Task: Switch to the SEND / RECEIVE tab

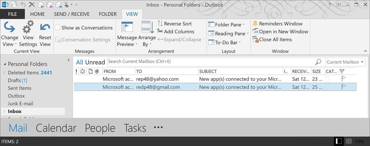Action: tap(72, 14)
